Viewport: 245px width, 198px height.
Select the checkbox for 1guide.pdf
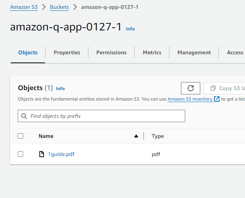point(20,154)
